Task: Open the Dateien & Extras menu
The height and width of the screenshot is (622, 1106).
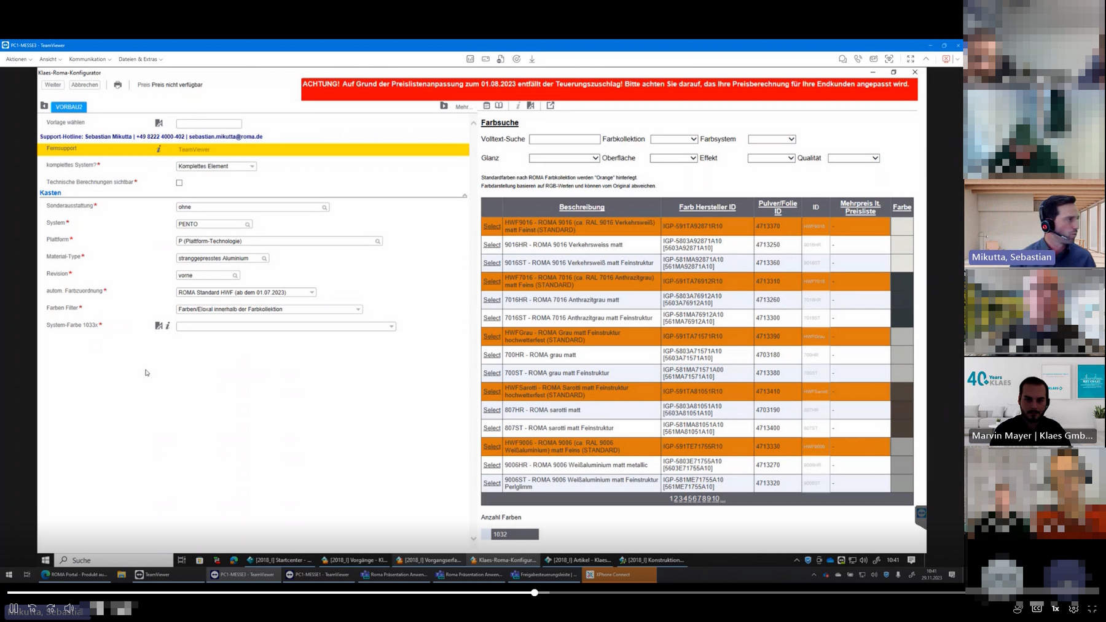Action: (x=140, y=60)
